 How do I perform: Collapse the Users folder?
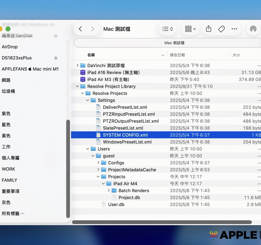point(88,149)
